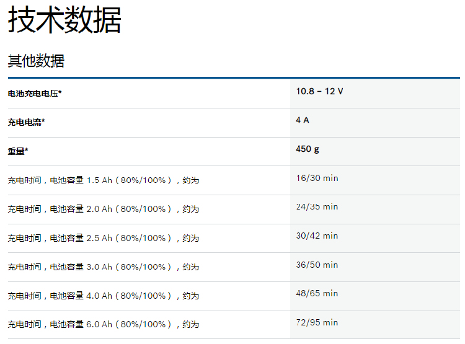The width and height of the screenshot is (465, 344).
Task: Select the 72/95 min value
Action: 317,322
